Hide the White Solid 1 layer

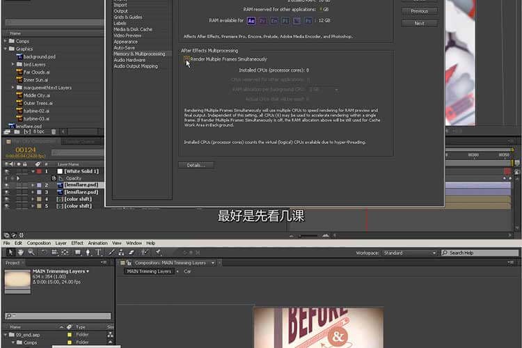click(7, 171)
